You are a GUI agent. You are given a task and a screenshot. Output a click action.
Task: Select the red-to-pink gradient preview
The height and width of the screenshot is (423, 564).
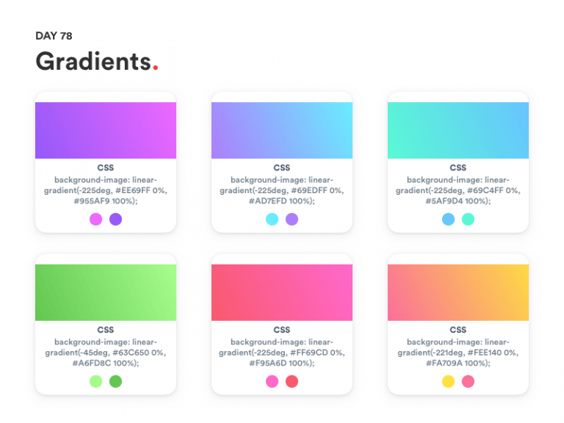[x=282, y=292]
